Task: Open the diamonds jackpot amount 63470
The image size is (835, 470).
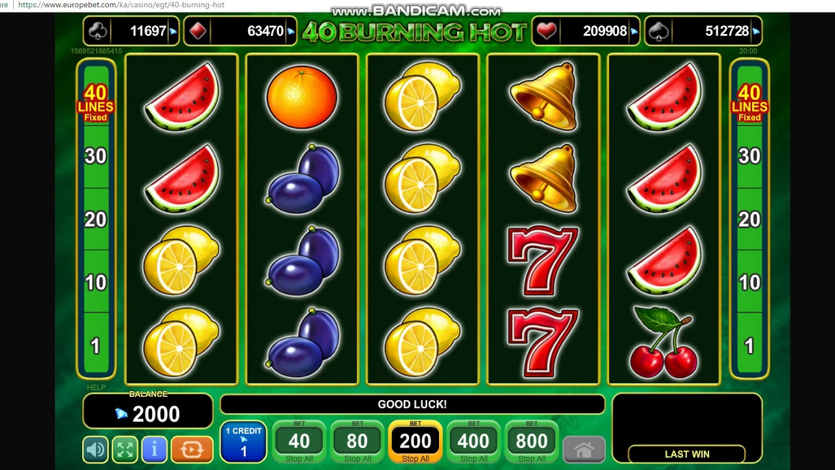Action: (x=240, y=31)
